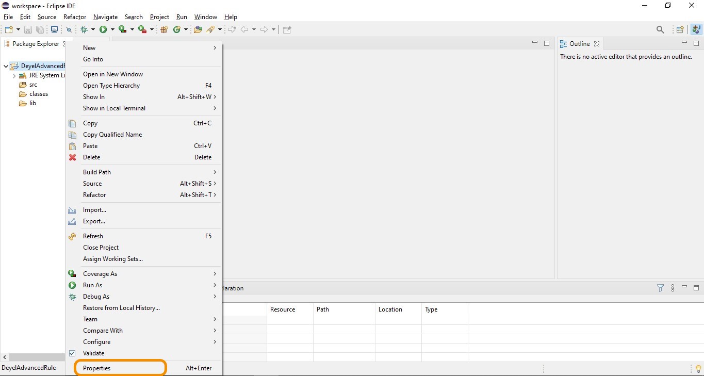
Task: Click the New Java Package toolbar icon
Action: point(165,29)
